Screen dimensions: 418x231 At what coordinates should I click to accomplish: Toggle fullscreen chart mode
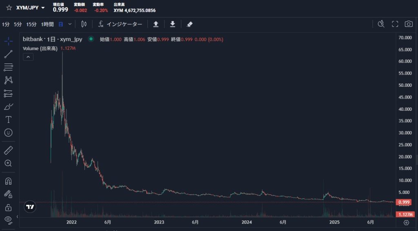[x=395, y=24]
